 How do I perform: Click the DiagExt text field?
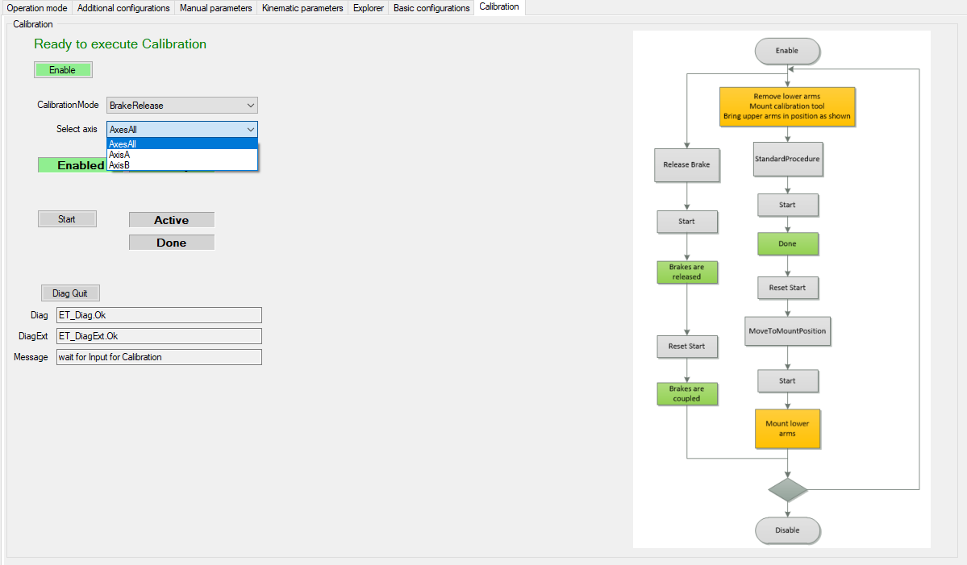click(x=158, y=336)
